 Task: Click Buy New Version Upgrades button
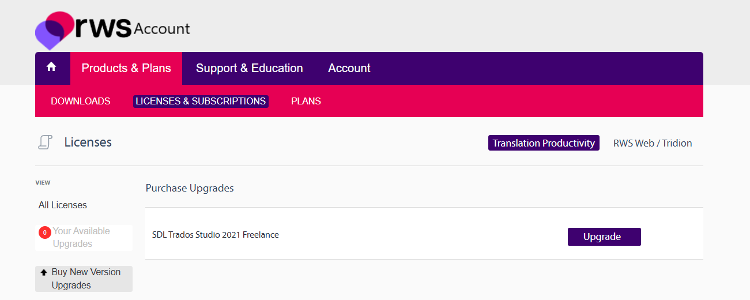coord(86,279)
